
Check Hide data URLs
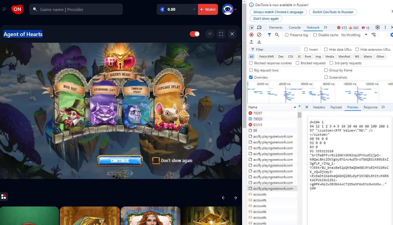click(326, 50)
